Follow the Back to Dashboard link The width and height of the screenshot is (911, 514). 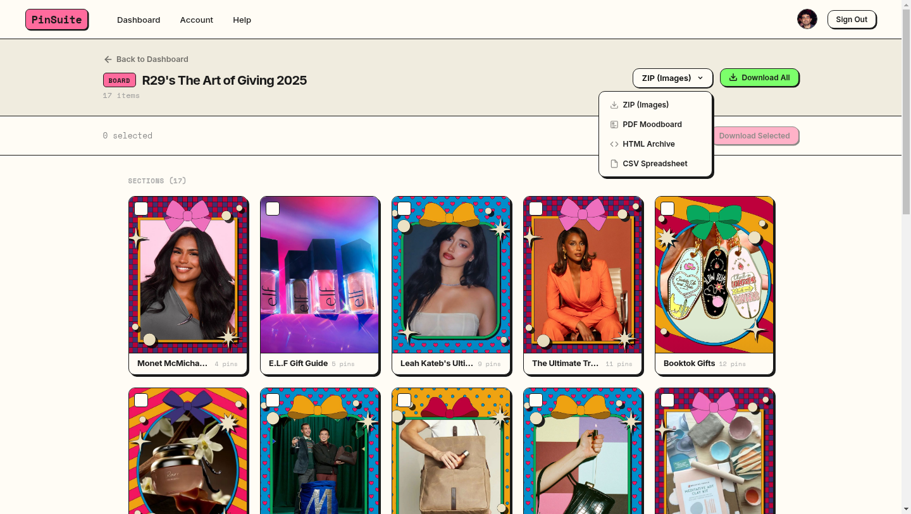coord(152,59)
